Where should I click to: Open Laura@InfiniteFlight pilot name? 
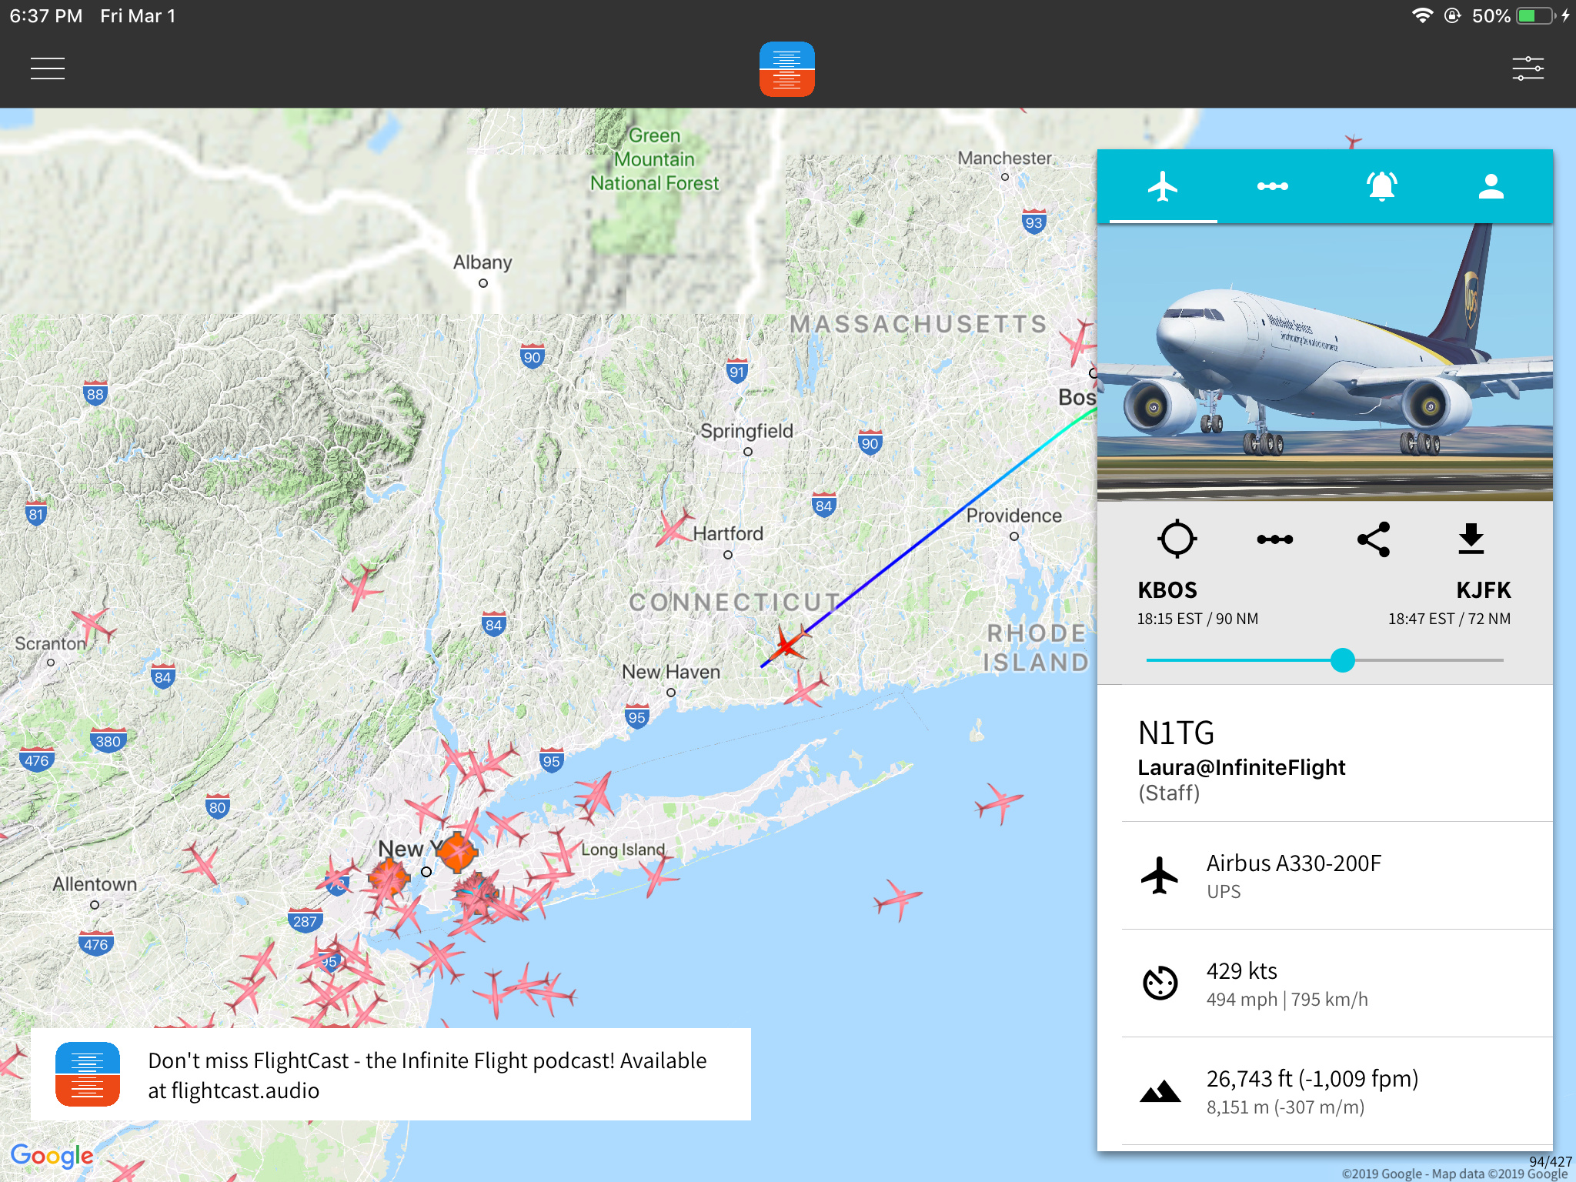point(1241,767)
